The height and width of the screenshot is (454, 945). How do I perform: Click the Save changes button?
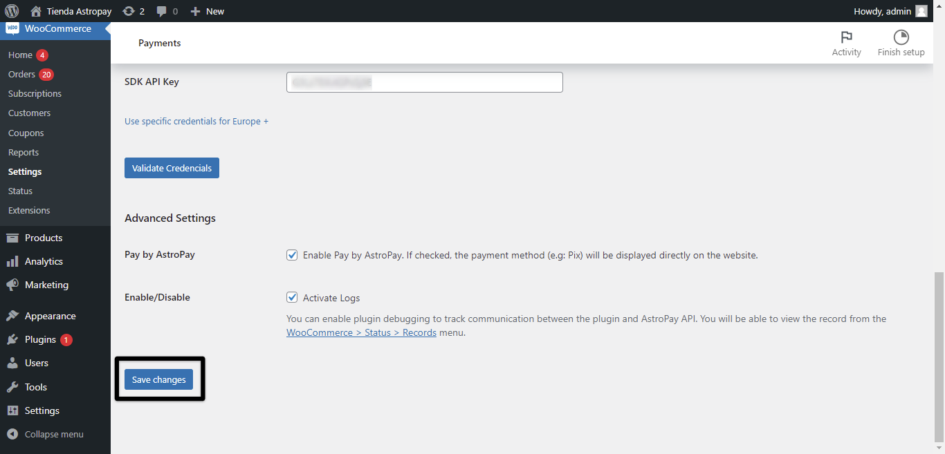158,379
